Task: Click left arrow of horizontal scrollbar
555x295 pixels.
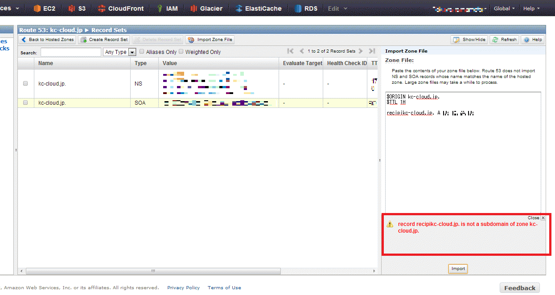Action: pos(22,271)
